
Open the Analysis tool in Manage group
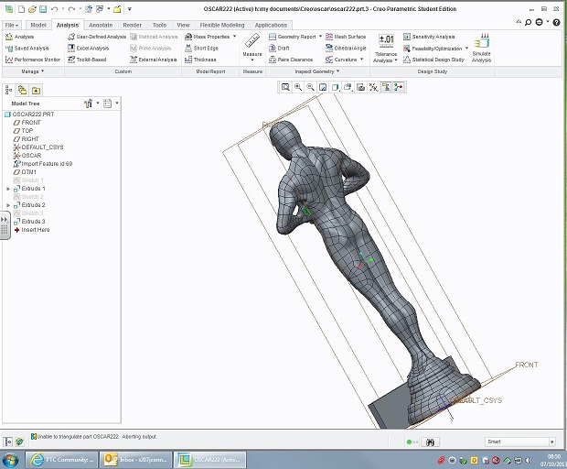click(x=19, y=37)
